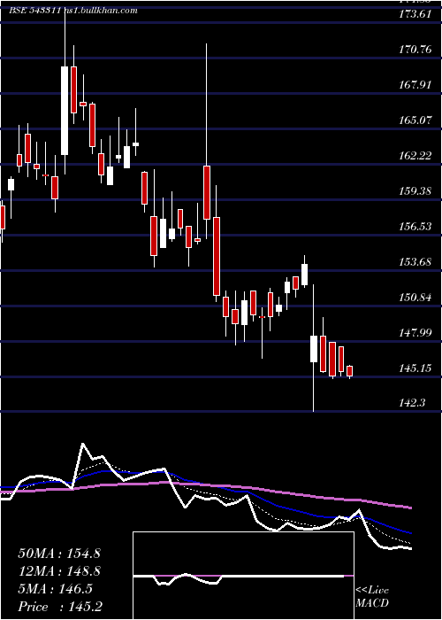442x620 pixels.
Task: Click the 12MA : 148.8 readout
Action: (59, 571)
